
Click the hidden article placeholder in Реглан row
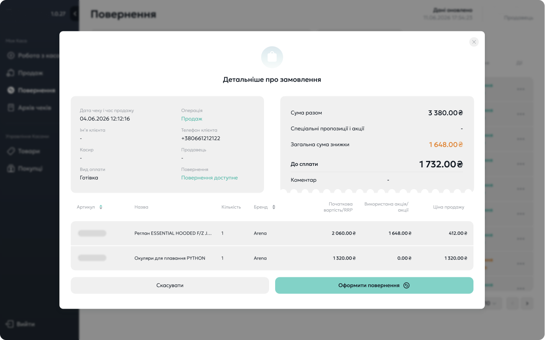(x=92, y=233)
